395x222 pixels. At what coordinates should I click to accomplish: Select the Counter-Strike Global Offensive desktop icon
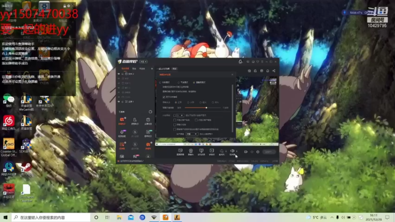pos(9,147)
